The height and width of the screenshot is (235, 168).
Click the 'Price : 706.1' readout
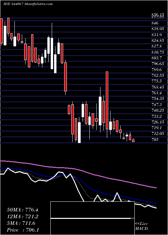[x=23, y=230]
